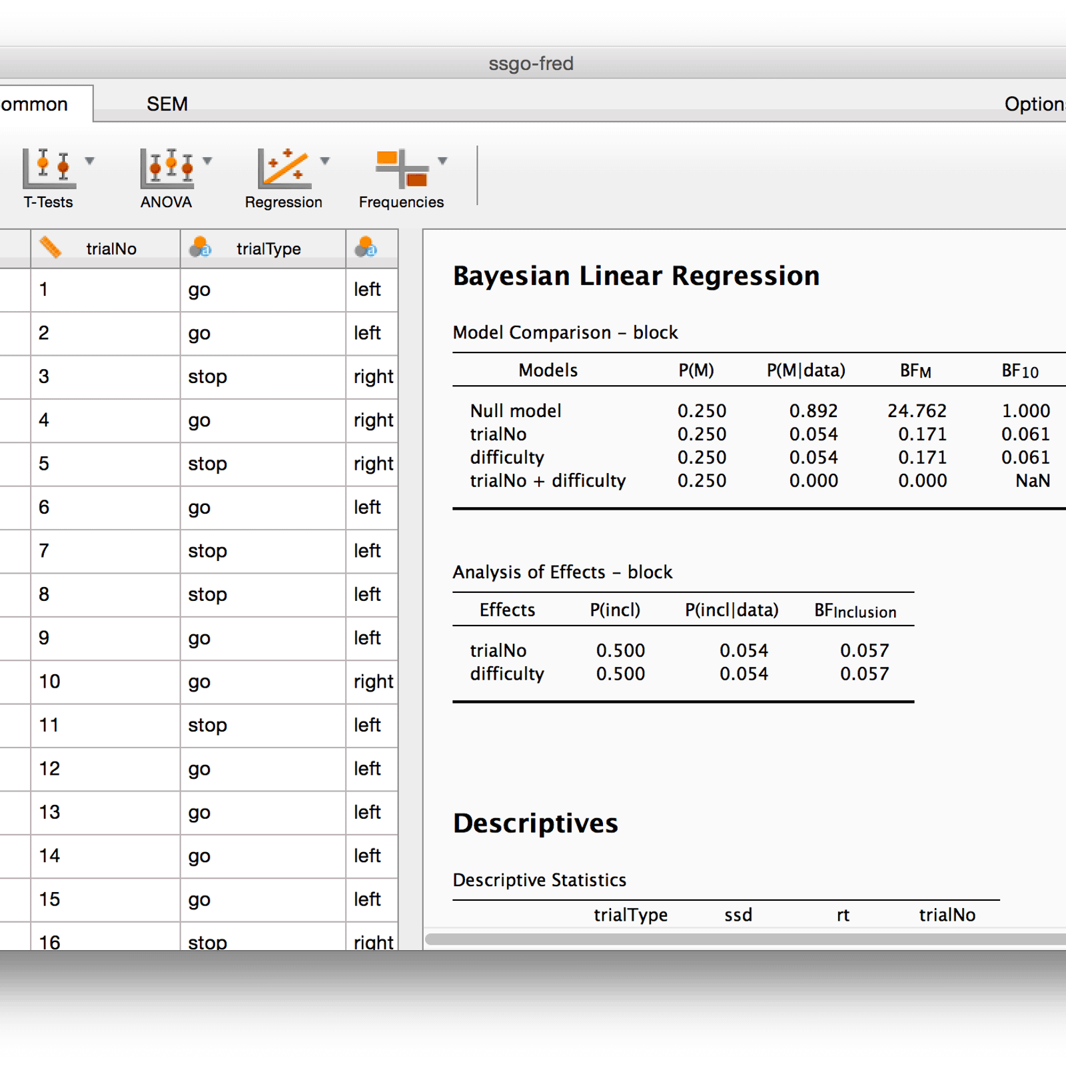Select the trialNo cell with value 8

105,594
